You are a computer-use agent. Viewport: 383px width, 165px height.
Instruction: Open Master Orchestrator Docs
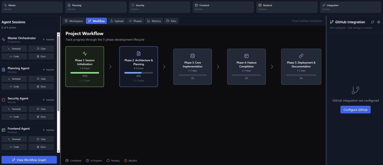tap(41, 56)
